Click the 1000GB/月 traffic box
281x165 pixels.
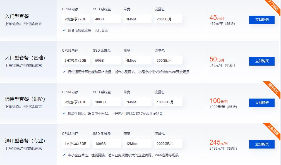168,102
